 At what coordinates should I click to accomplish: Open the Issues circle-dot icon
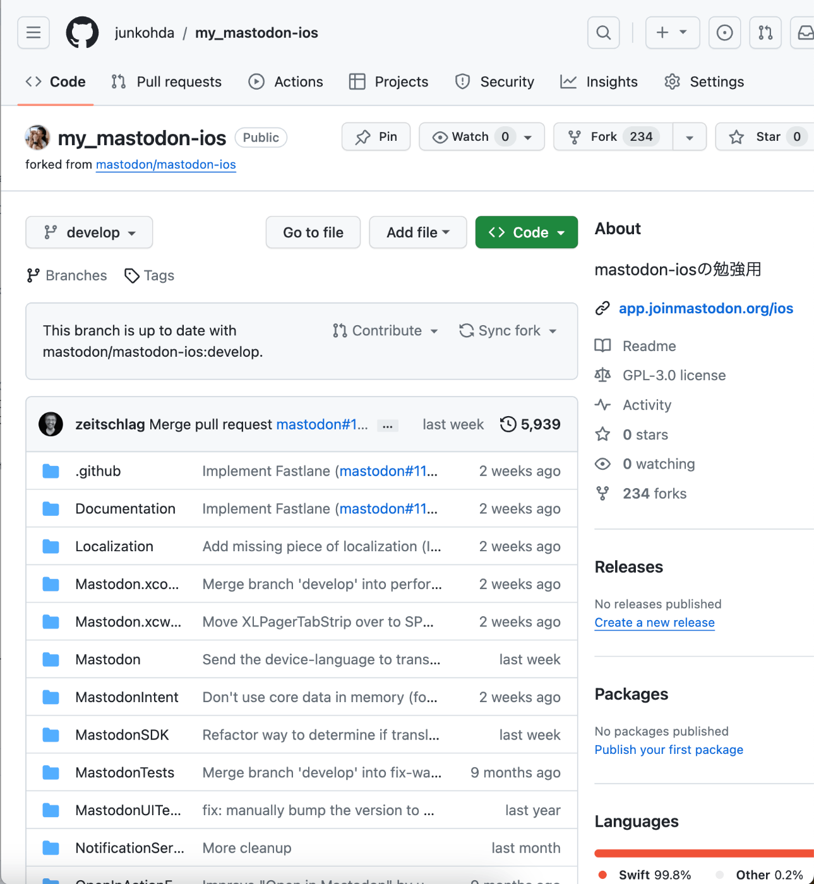(x=724, y=33)
